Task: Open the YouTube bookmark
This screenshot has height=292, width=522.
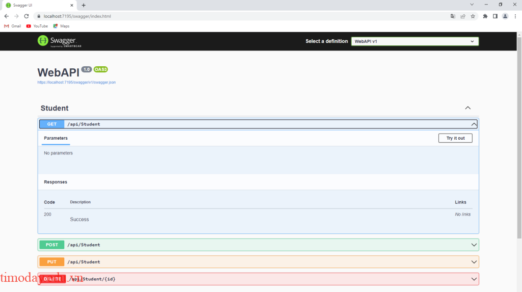Action: click(x=37, y=26)
